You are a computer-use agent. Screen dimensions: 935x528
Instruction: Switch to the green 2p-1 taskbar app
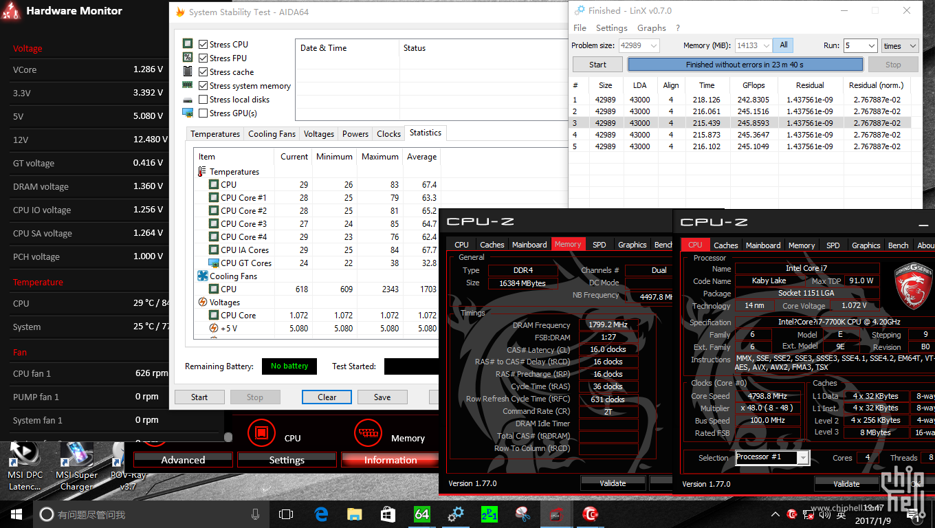coord(489,514)
